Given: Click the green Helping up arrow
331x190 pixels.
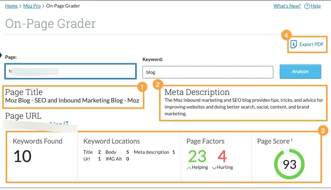Looking at the screenshot, I should click(189, 168).
